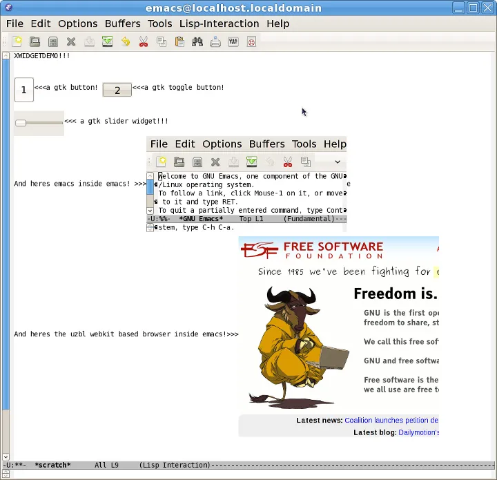The image size is (497, 480).
Task: Click embedded Emacs scrollbar down arrow
Action: [150, 211]
